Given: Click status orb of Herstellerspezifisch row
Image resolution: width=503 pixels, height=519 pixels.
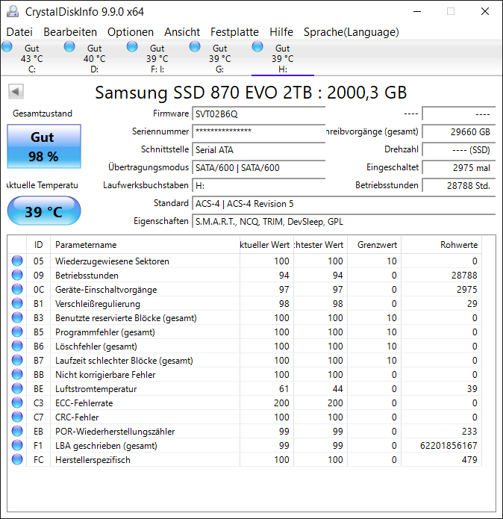Looking at the screenshot, I should tap(17, 460).
